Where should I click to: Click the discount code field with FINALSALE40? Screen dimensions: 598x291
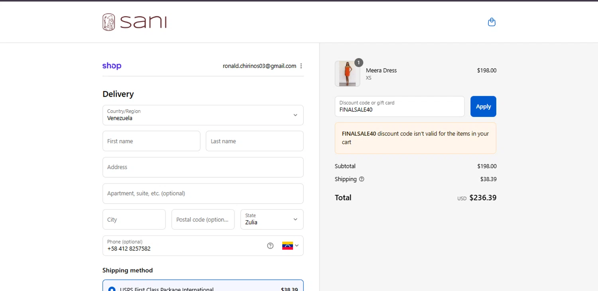399,107
